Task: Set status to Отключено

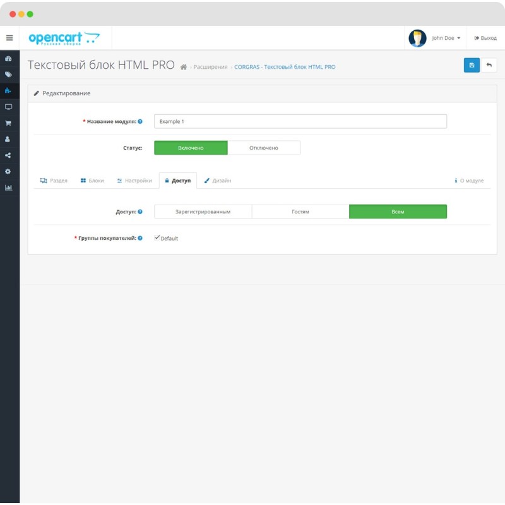Action: (x=264, y=147)
